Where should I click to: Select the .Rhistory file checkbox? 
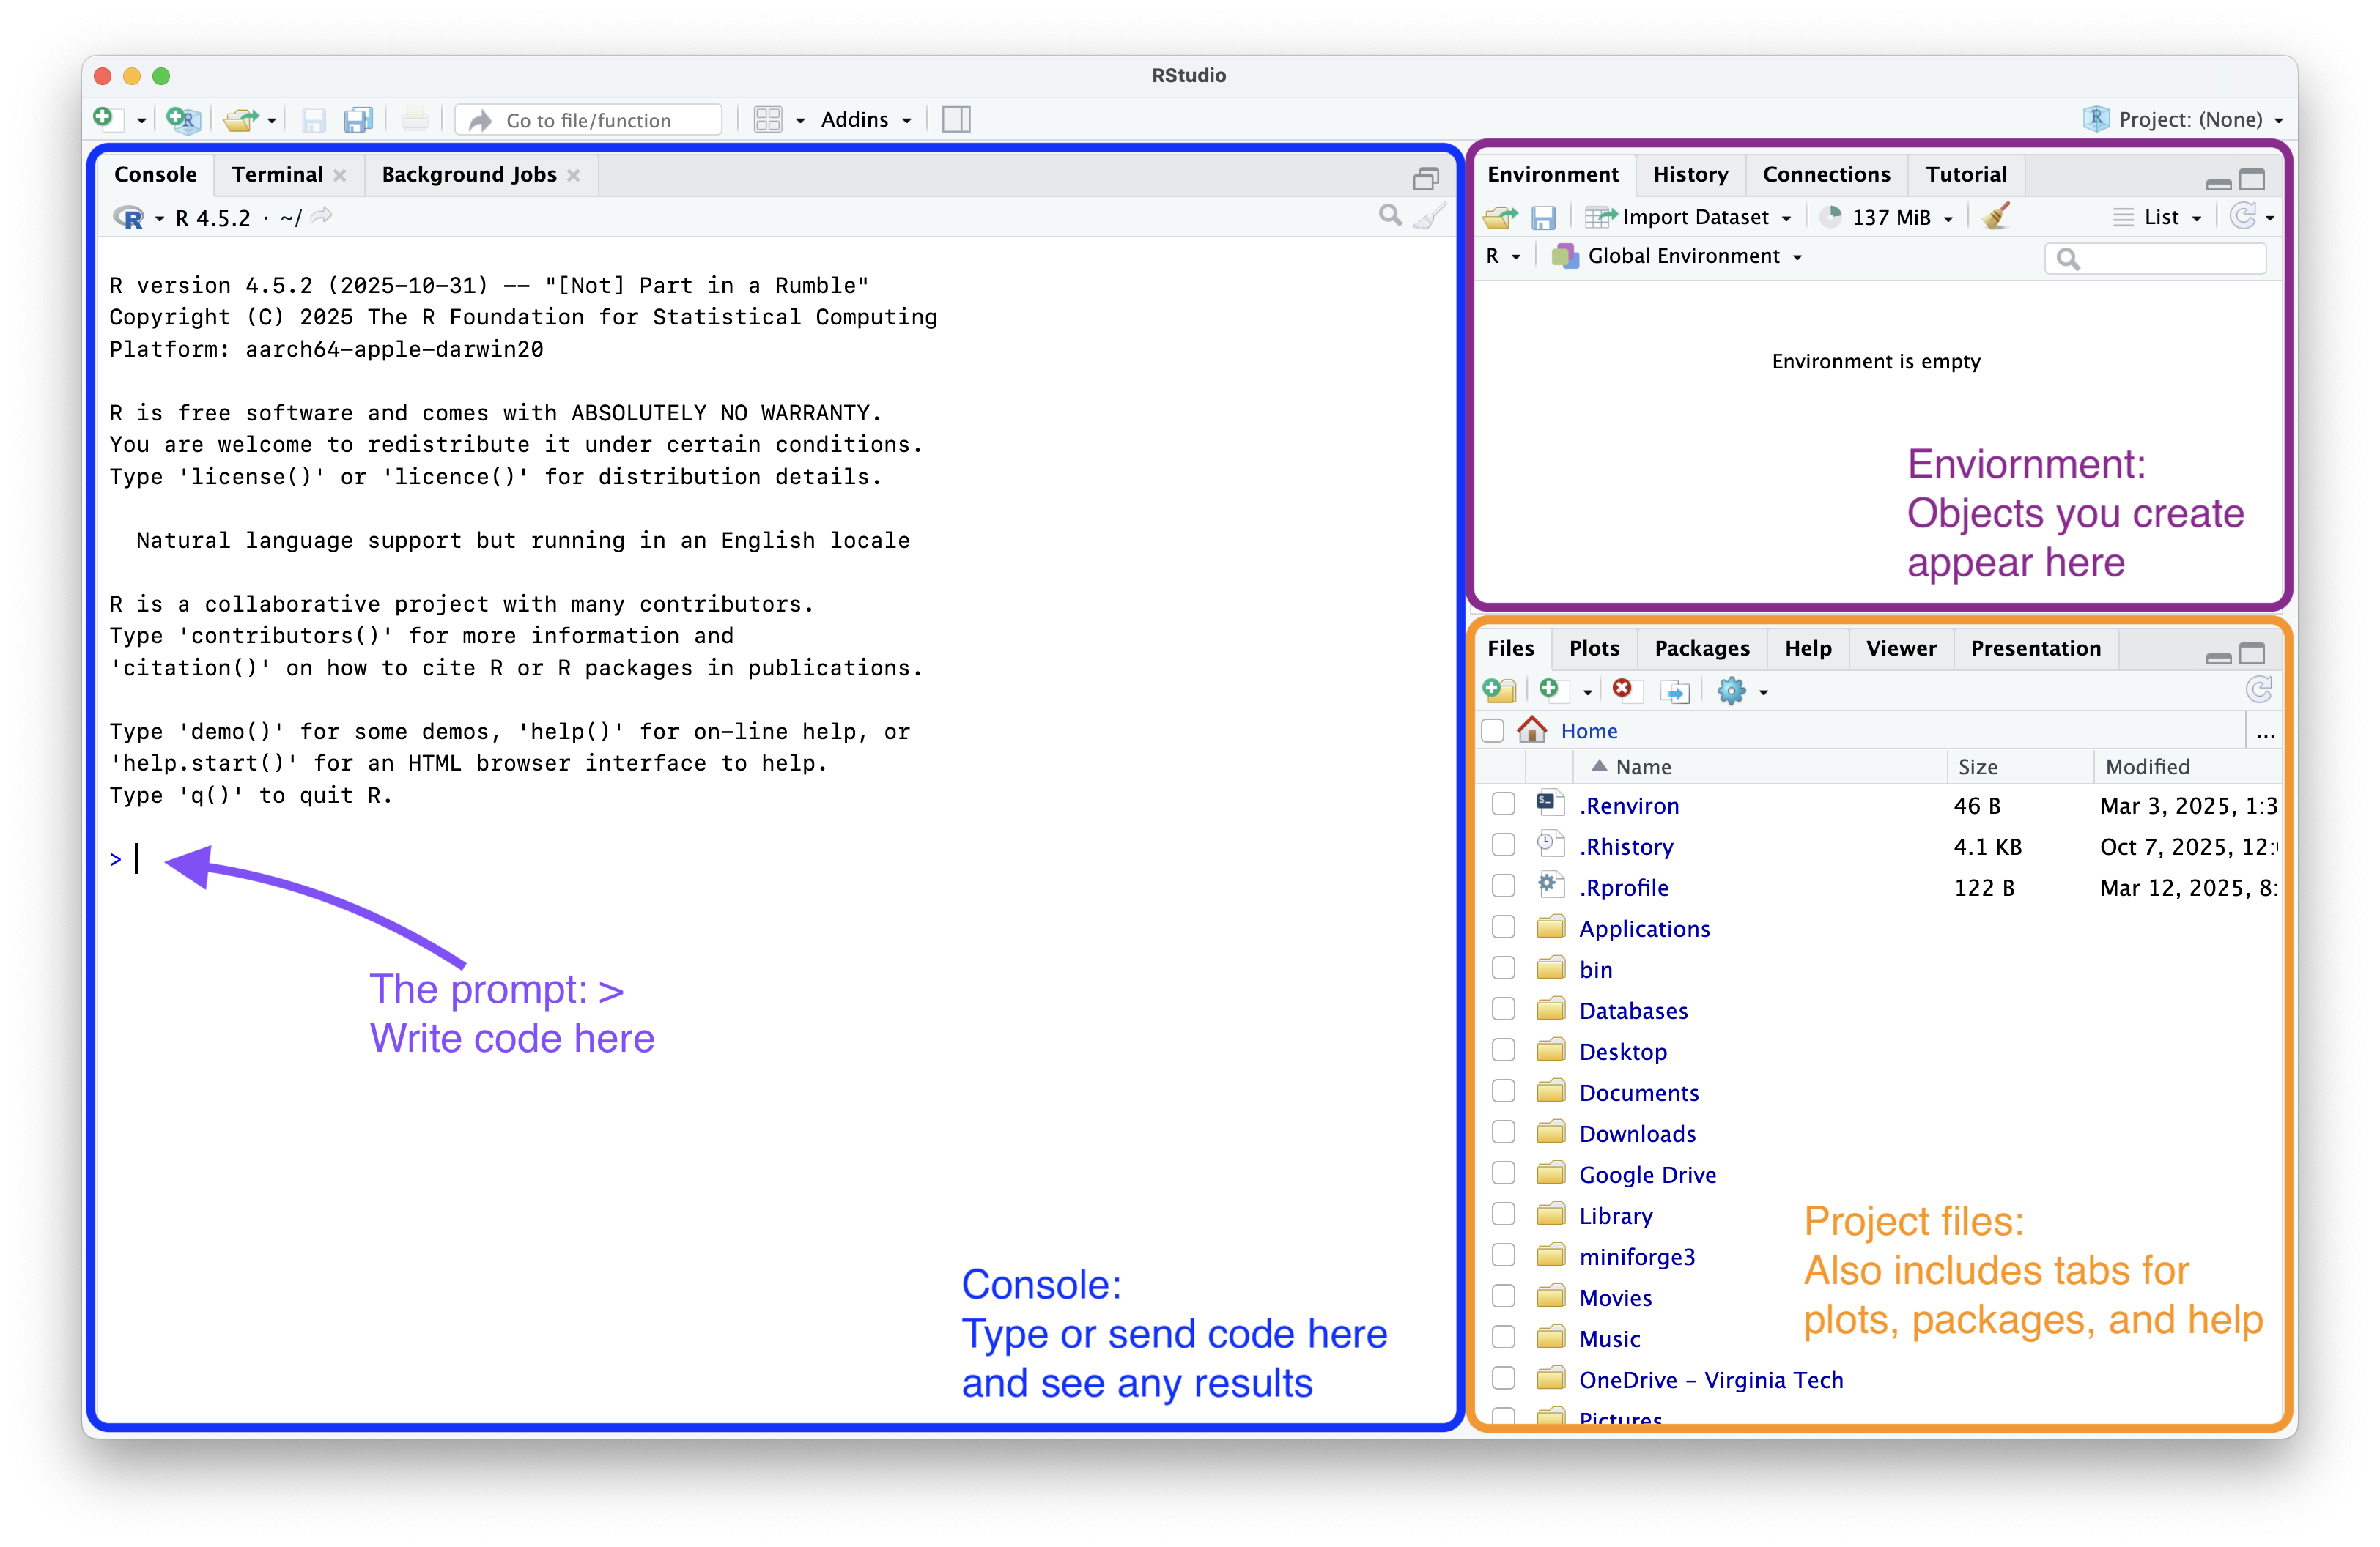(x=1503, y=845)
